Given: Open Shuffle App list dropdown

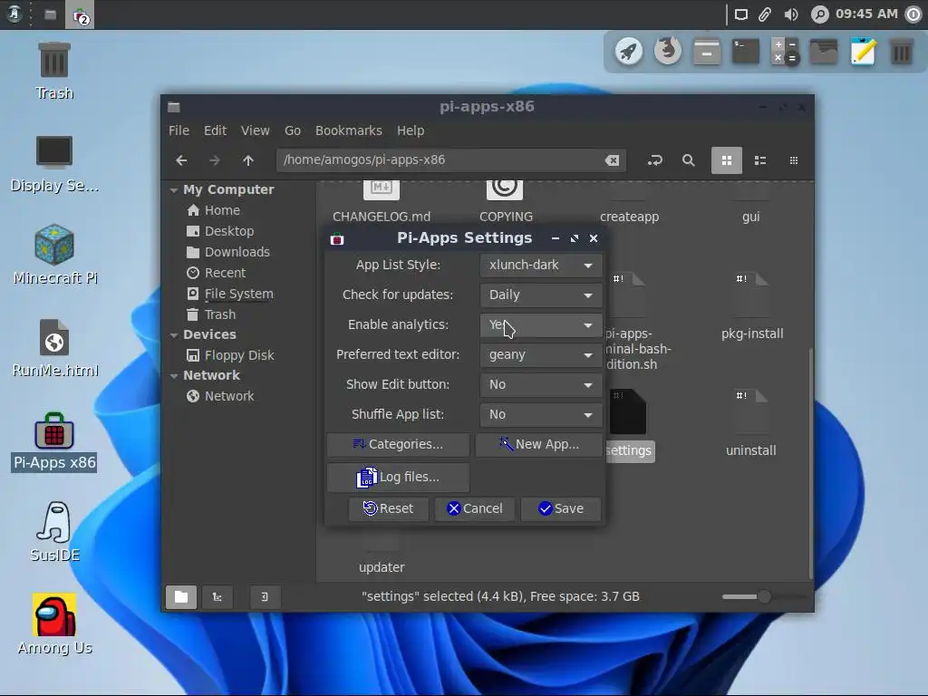Looking at the screenshot, I should pos(541,414).
